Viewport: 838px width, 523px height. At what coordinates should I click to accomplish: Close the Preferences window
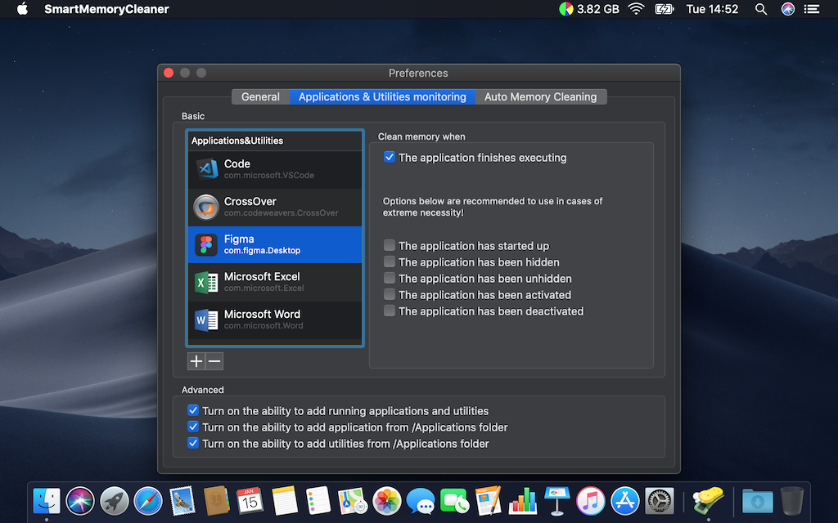coord(169,73)
